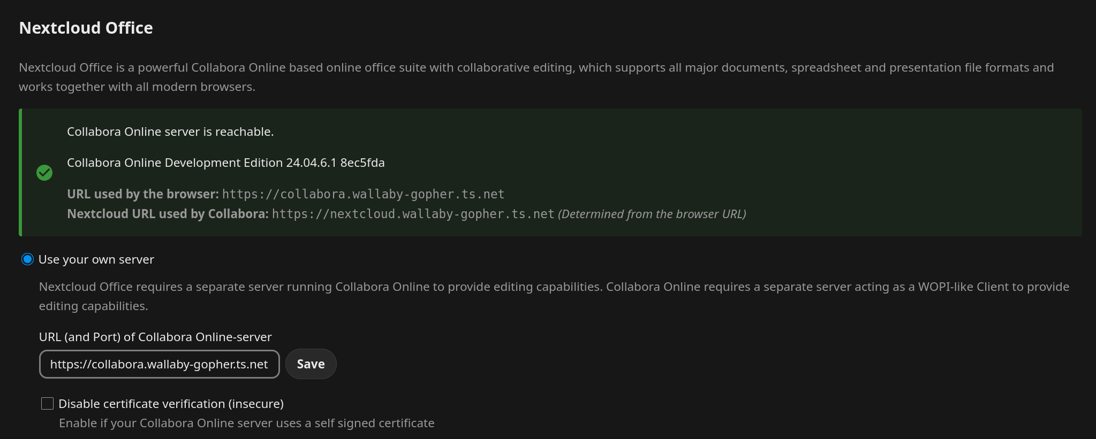Click the "URL (and Port) of Collabora Online-server" label
This screenshot has width=1096, height=439.
(x=155, y=337)
